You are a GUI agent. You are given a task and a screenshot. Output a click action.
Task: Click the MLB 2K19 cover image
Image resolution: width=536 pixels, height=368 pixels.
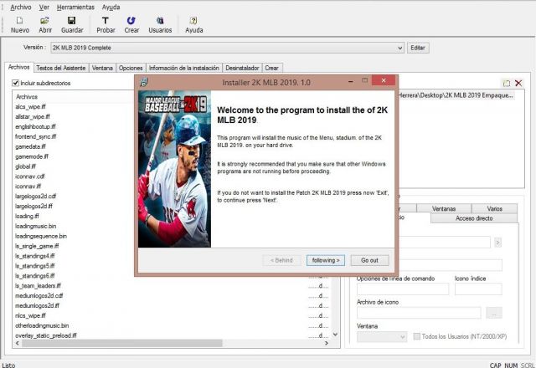pyautogui.click(x=175, y=169)
